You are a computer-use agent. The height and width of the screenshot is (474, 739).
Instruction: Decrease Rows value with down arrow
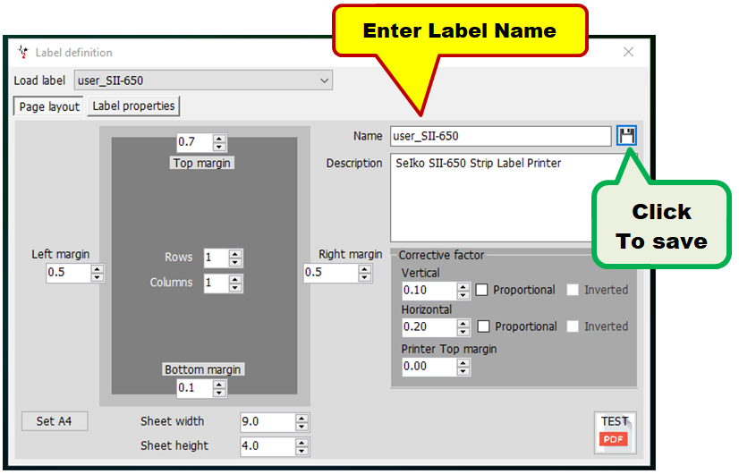(x=235, y=262)
